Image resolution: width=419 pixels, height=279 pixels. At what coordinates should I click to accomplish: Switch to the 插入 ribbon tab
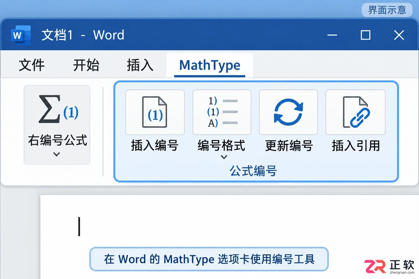[x=140, y=65]
